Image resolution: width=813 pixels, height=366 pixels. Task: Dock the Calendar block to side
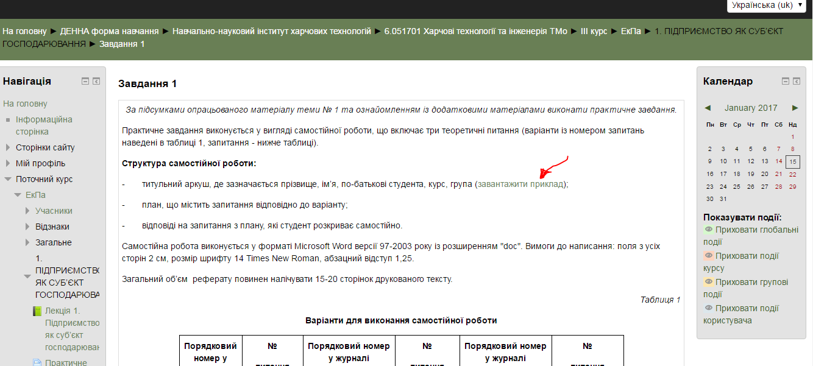point(796,81)
